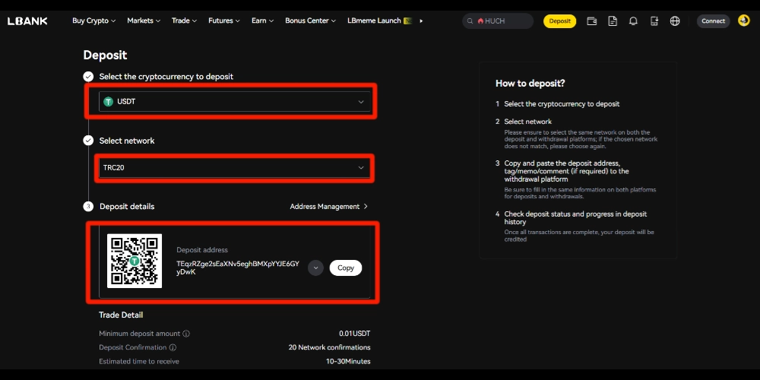Click the How to deposit? heading
Image resolution: width=760 pixels, height=380 pixels.
[x=530, y=84]
